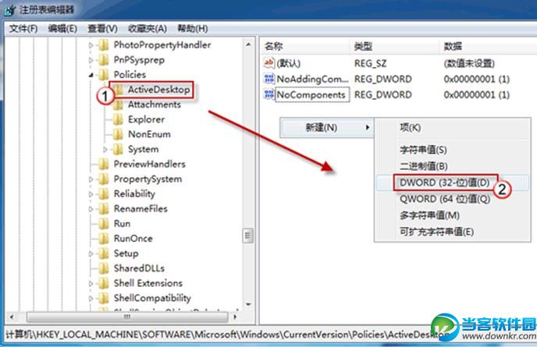Click the tree pane scroll-down arrow

tap(248, 304)
